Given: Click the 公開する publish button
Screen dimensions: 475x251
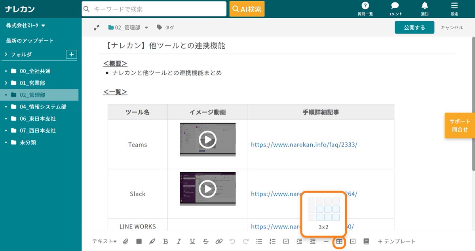Looking at the screenshot, I should pos(414,27).
